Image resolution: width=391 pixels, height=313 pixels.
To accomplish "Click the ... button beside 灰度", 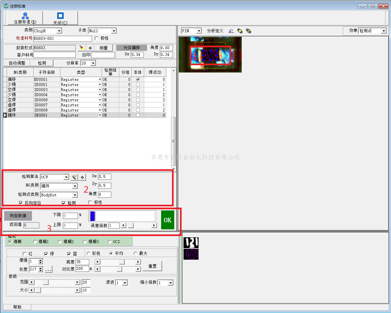I will [48, 270].
